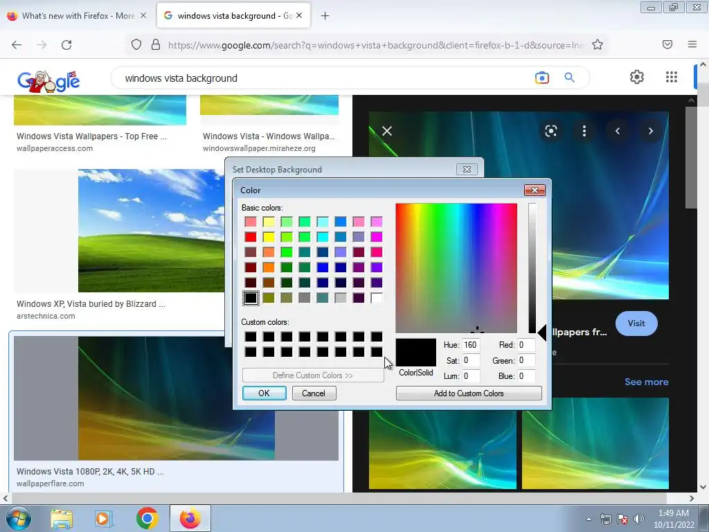Viewport: 709px width, 532px height.
Task: Click Add to Custom Colors
Action: [x=469, y=393]
